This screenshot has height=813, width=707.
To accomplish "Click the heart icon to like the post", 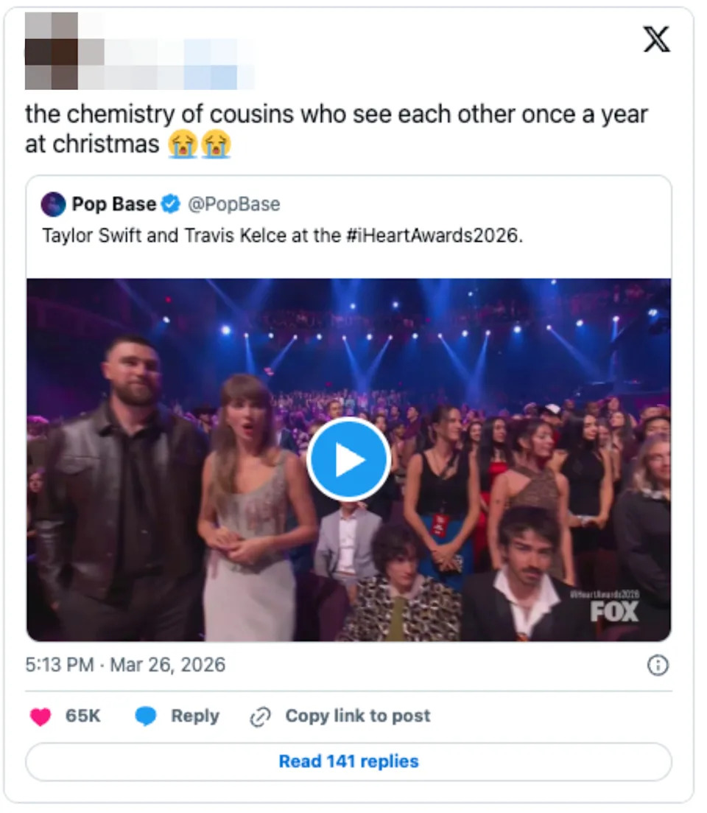I will click(x=41, y=716).
